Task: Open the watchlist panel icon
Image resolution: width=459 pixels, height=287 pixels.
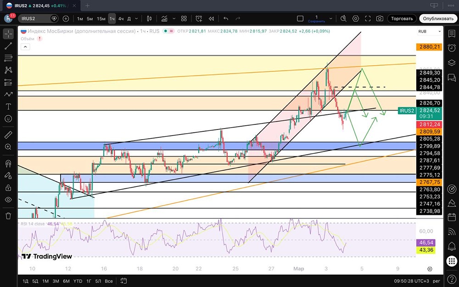Action: tap(452, 34)
